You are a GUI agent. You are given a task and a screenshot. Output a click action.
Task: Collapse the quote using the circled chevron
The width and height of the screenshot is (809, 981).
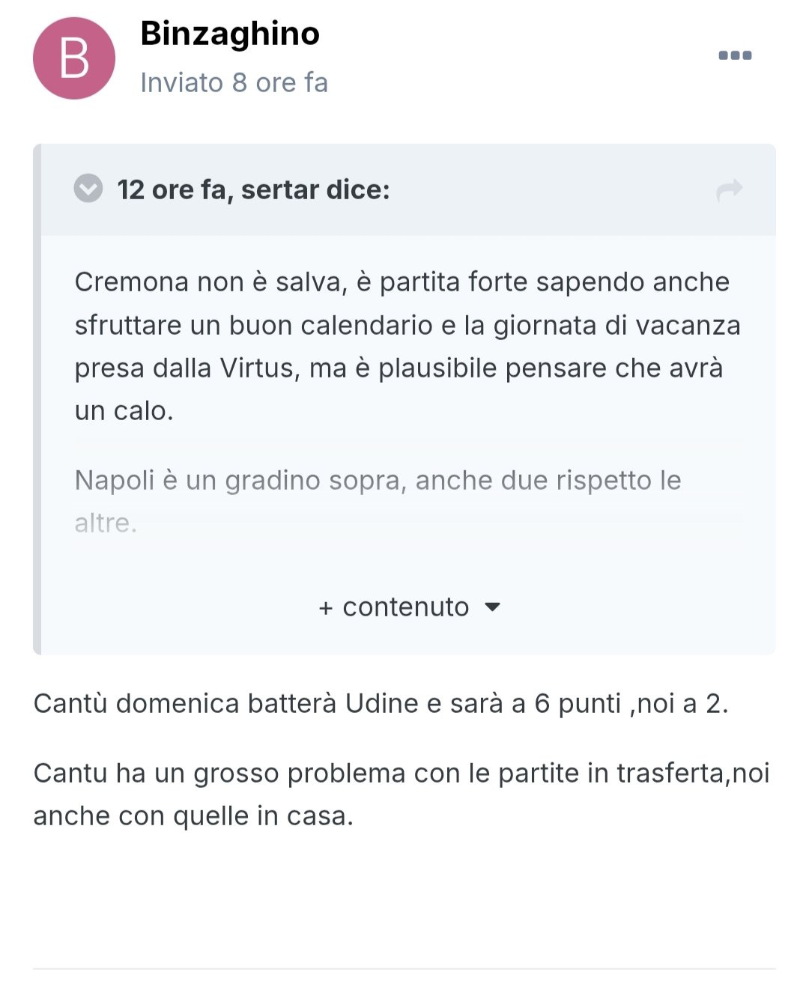[x=88, y=189]
